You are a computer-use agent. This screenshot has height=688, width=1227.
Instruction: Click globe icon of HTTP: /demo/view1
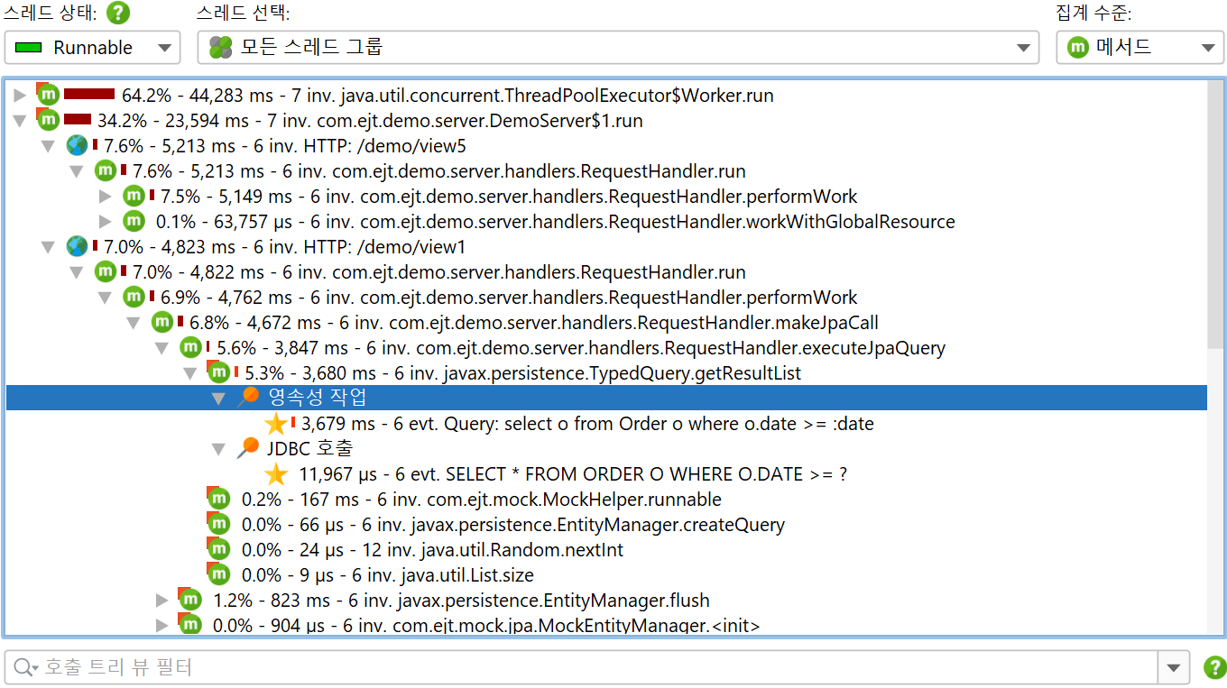pyautogui.click(x=78, y=247)
